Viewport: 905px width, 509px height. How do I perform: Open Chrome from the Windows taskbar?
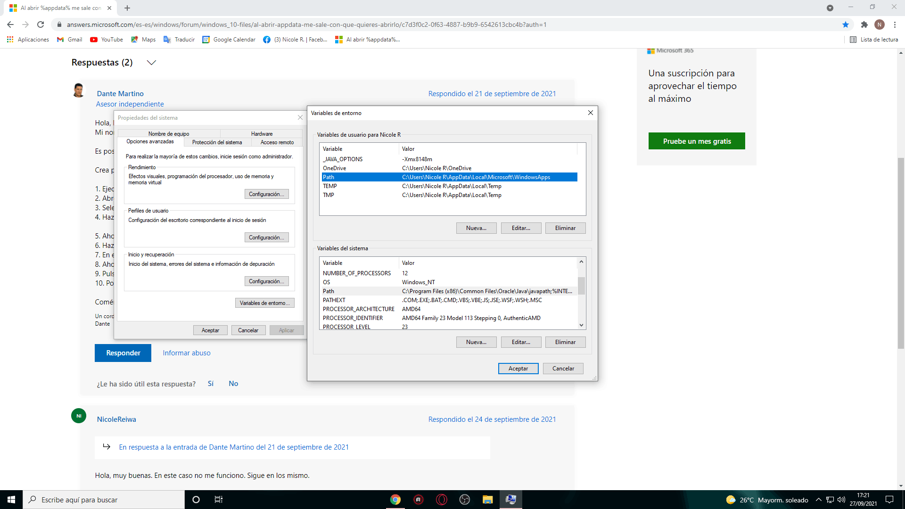(x=395, y=500)
